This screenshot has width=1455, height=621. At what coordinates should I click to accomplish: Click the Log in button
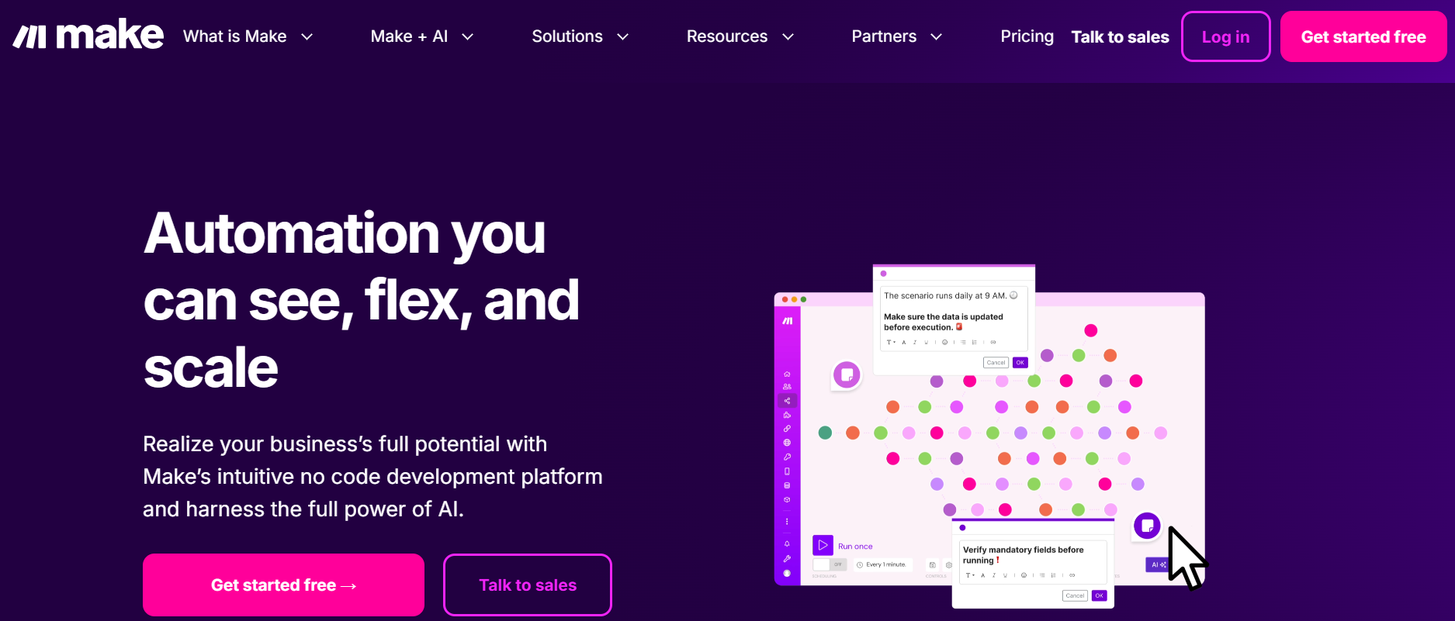pos(1225,36)
